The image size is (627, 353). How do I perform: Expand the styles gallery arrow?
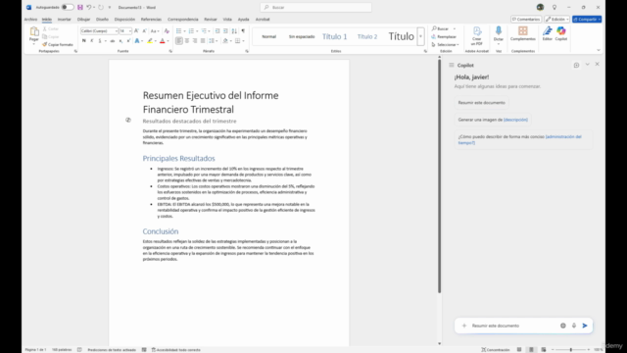420,36
